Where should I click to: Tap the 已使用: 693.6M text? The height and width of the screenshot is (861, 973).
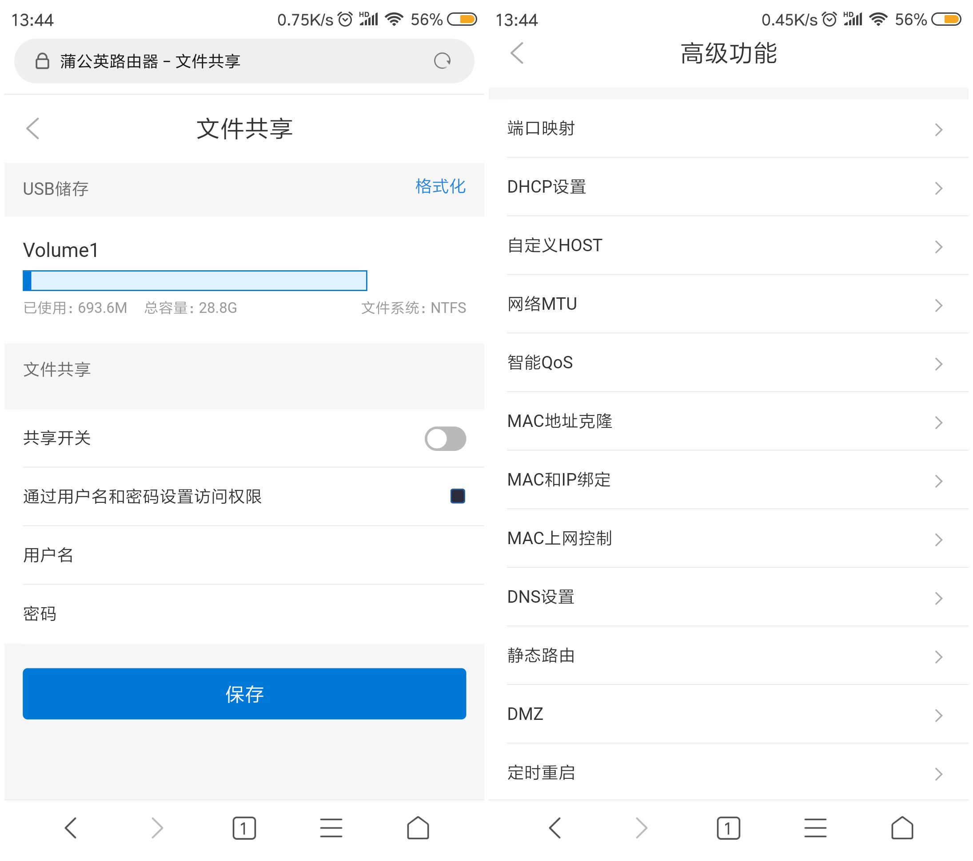(x=75, y=308)
